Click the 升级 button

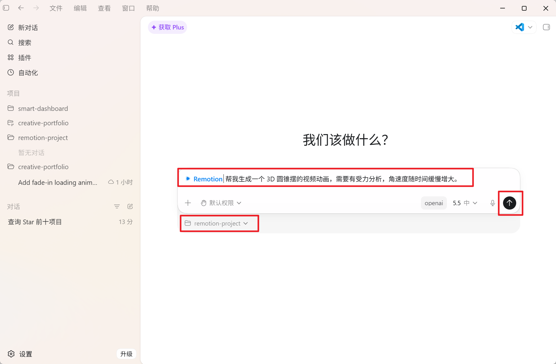(x=126, y=354)
